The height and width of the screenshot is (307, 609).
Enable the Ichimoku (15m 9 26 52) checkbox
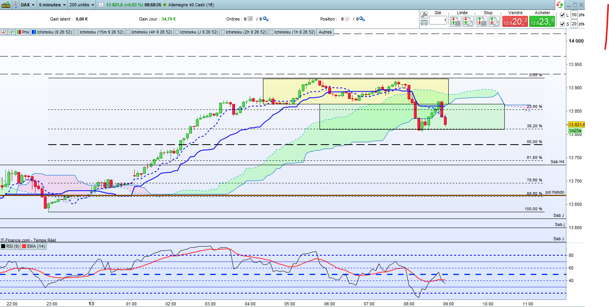[77, 32]
